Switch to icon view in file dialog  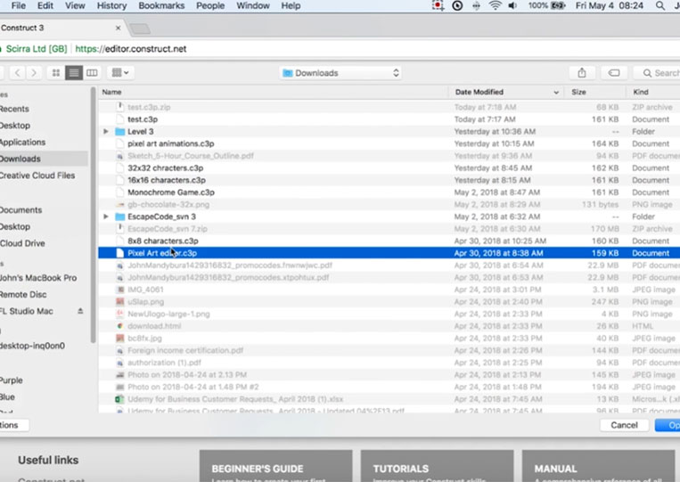point(56,73)
